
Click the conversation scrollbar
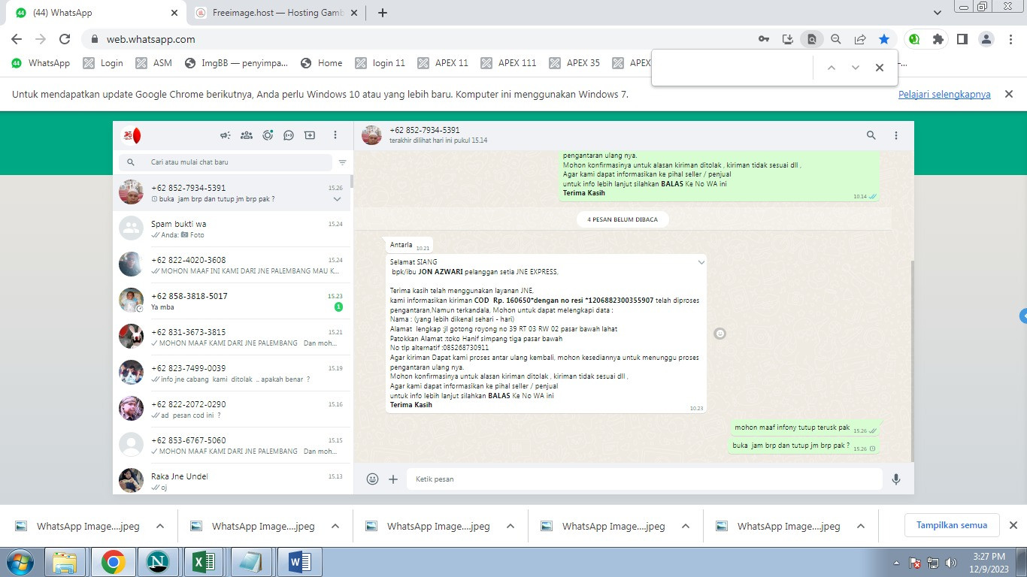coord(912,361)
